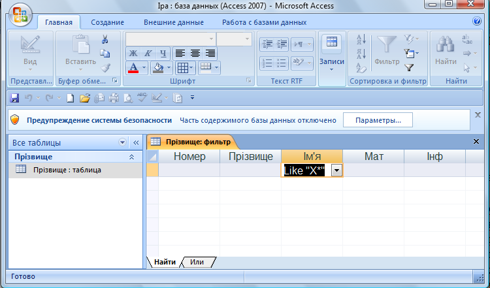Click the Вид view icon
Screen dimensions: 490x288
point(30,44)
